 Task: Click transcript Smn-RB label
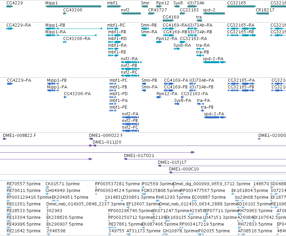click(149, 25)
